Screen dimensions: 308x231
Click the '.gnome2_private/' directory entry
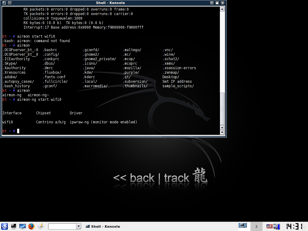[x=99, y=59]
